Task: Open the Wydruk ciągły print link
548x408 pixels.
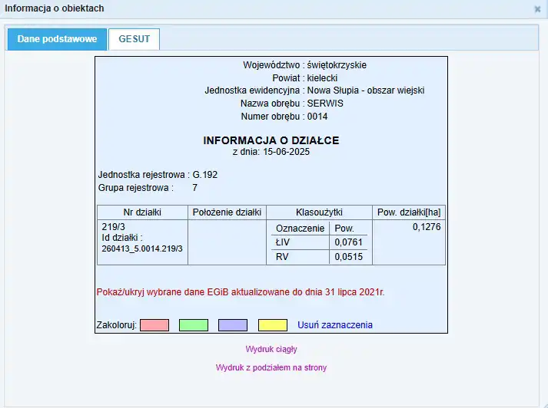Action: tap(271, 349)
